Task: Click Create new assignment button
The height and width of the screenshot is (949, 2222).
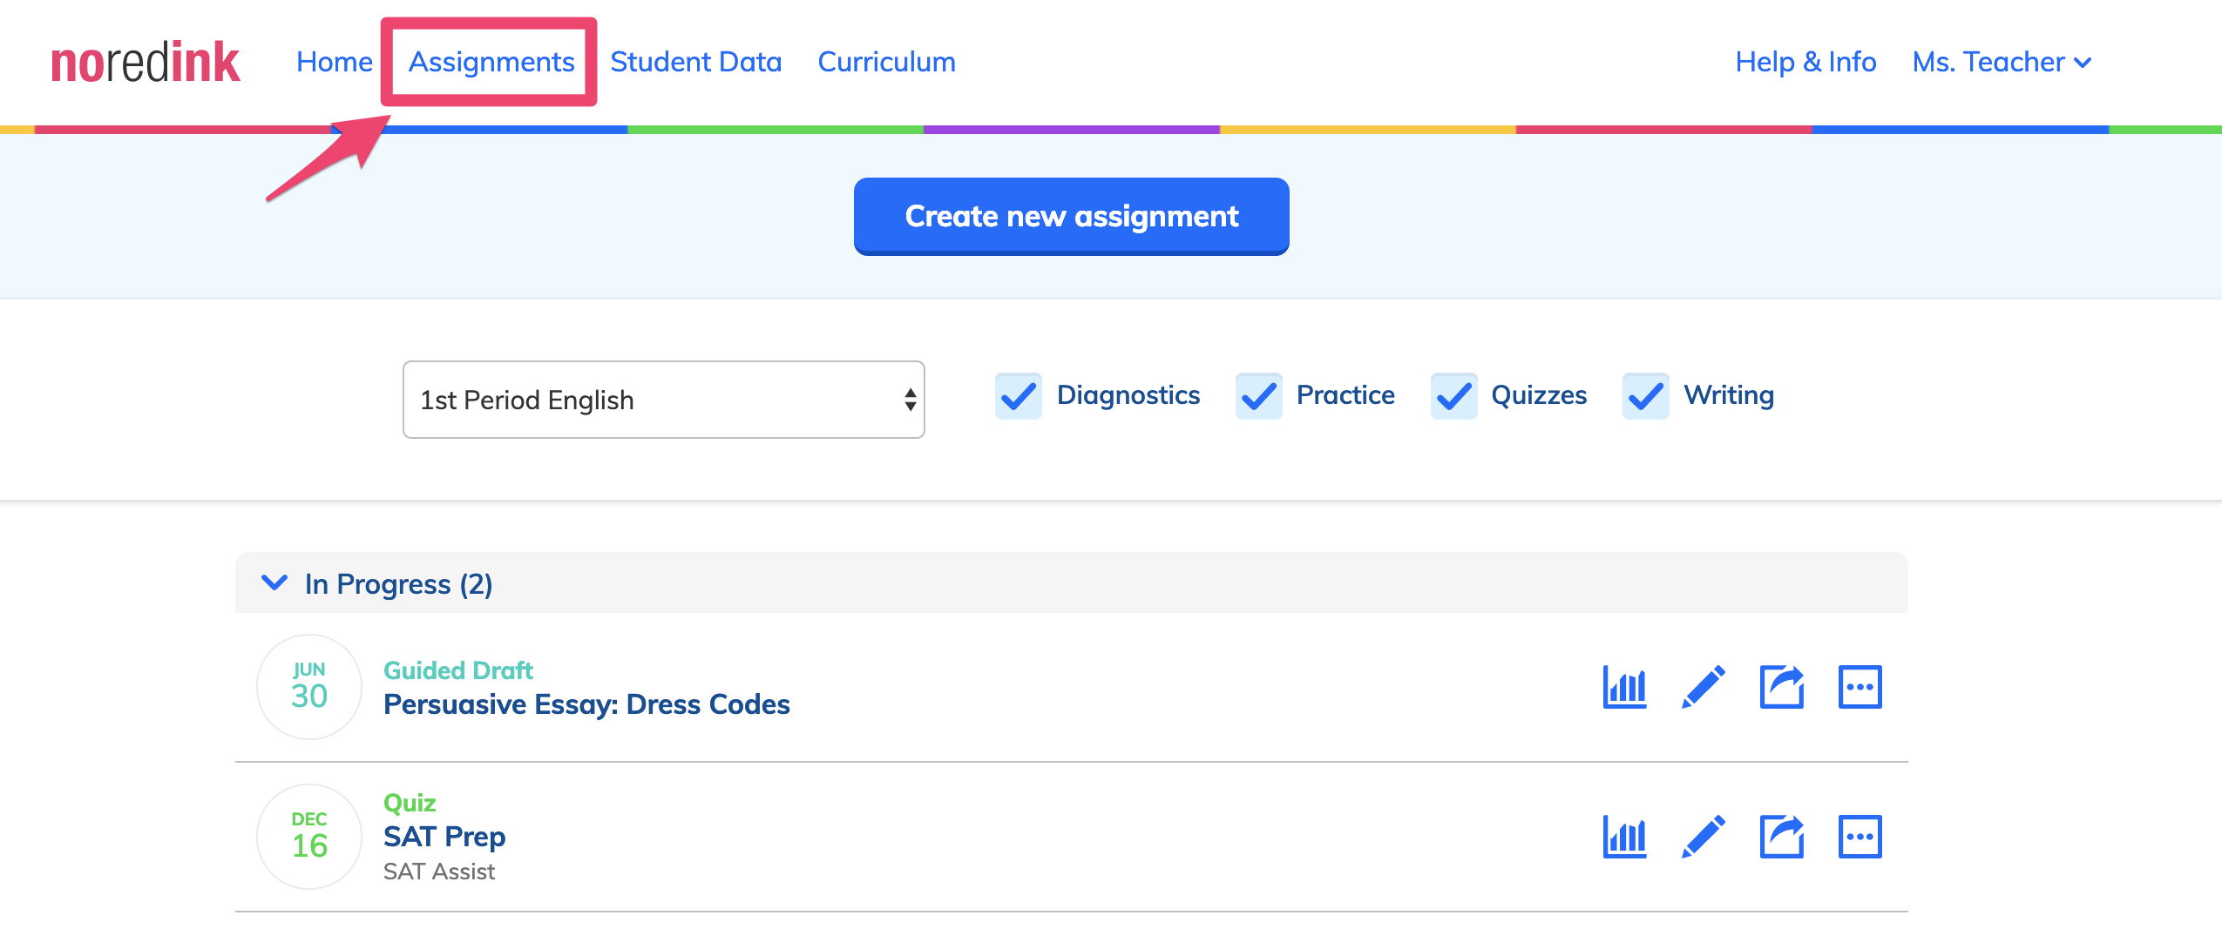Action: tap(1071, 216)
